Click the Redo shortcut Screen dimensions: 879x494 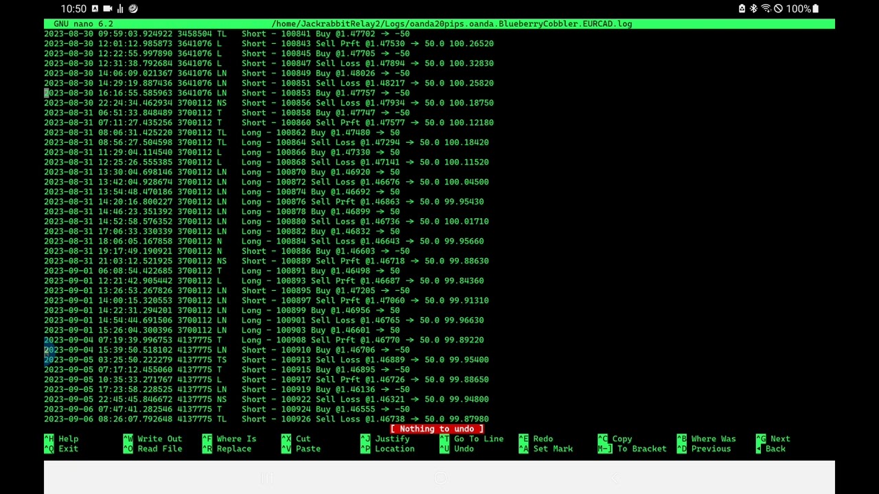pos(536,438)
